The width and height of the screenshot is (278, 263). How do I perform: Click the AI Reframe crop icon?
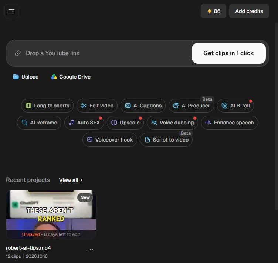click(x=24, y=123)
